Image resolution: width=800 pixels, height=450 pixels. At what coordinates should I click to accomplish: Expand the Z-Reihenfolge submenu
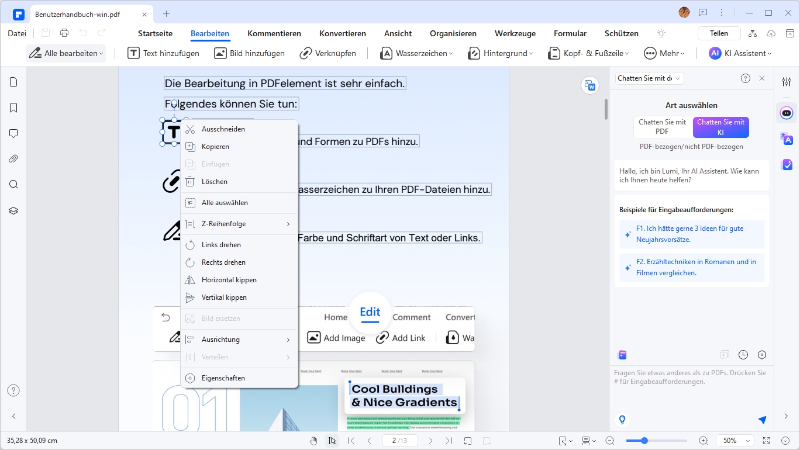coord(239,224)
